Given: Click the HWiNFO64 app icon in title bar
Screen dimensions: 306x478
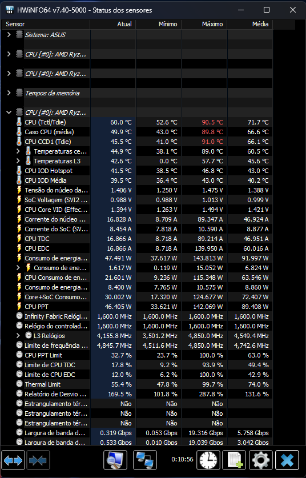Looking at the screenshot, I should click(10, 10).
